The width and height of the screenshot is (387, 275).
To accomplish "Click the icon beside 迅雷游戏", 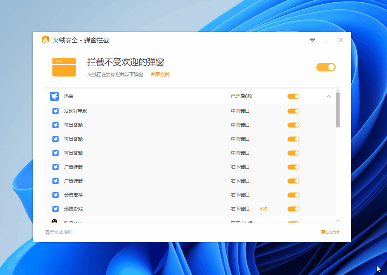I will [56, 209].
